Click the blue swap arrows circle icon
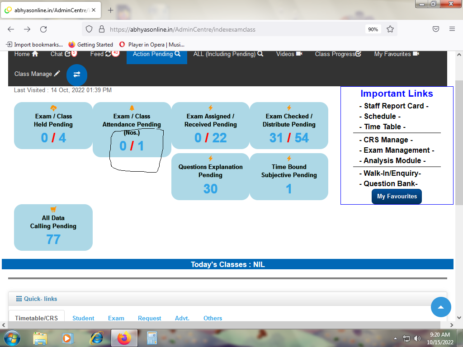463x347 pixels. tap(76, 75)
